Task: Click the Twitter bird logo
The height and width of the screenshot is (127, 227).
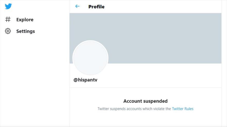Action: 8,6
